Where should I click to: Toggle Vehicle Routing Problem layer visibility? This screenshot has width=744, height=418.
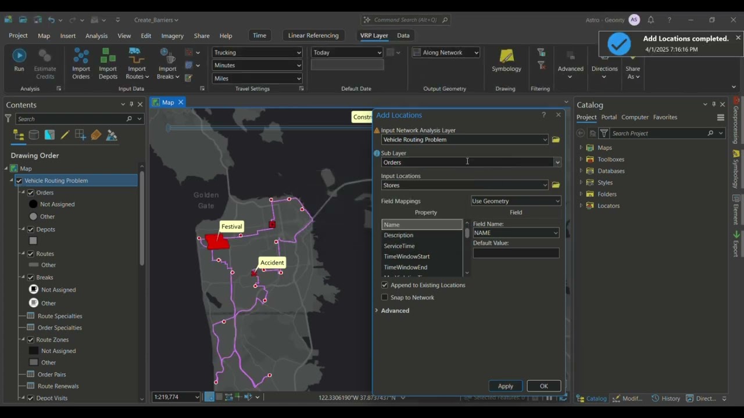coord(19,181)
